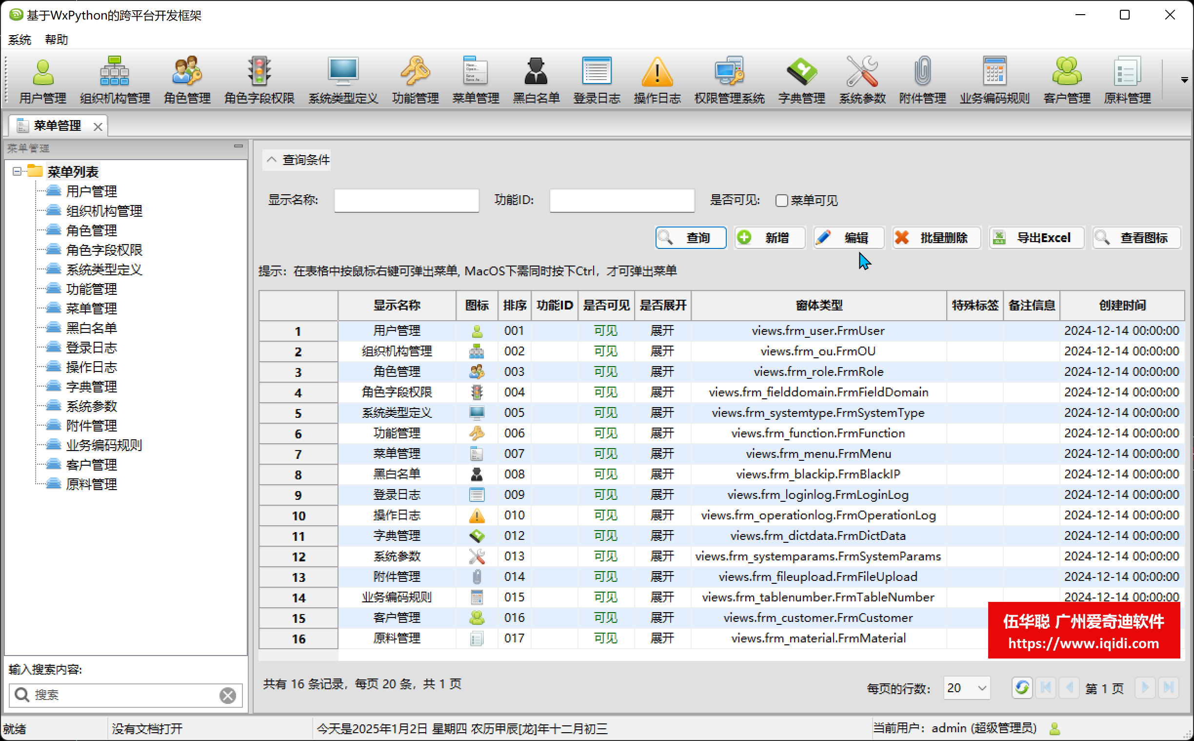Collapse the 查询条件 section

[272, 160]
